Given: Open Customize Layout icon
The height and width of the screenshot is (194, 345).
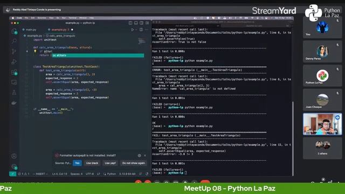Looking at the screenshot, I should [147, 23].
